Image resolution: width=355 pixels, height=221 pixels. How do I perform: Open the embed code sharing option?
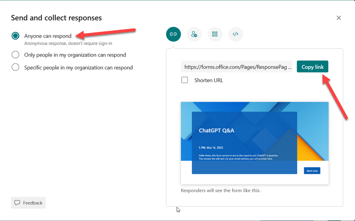pos(236,34)
